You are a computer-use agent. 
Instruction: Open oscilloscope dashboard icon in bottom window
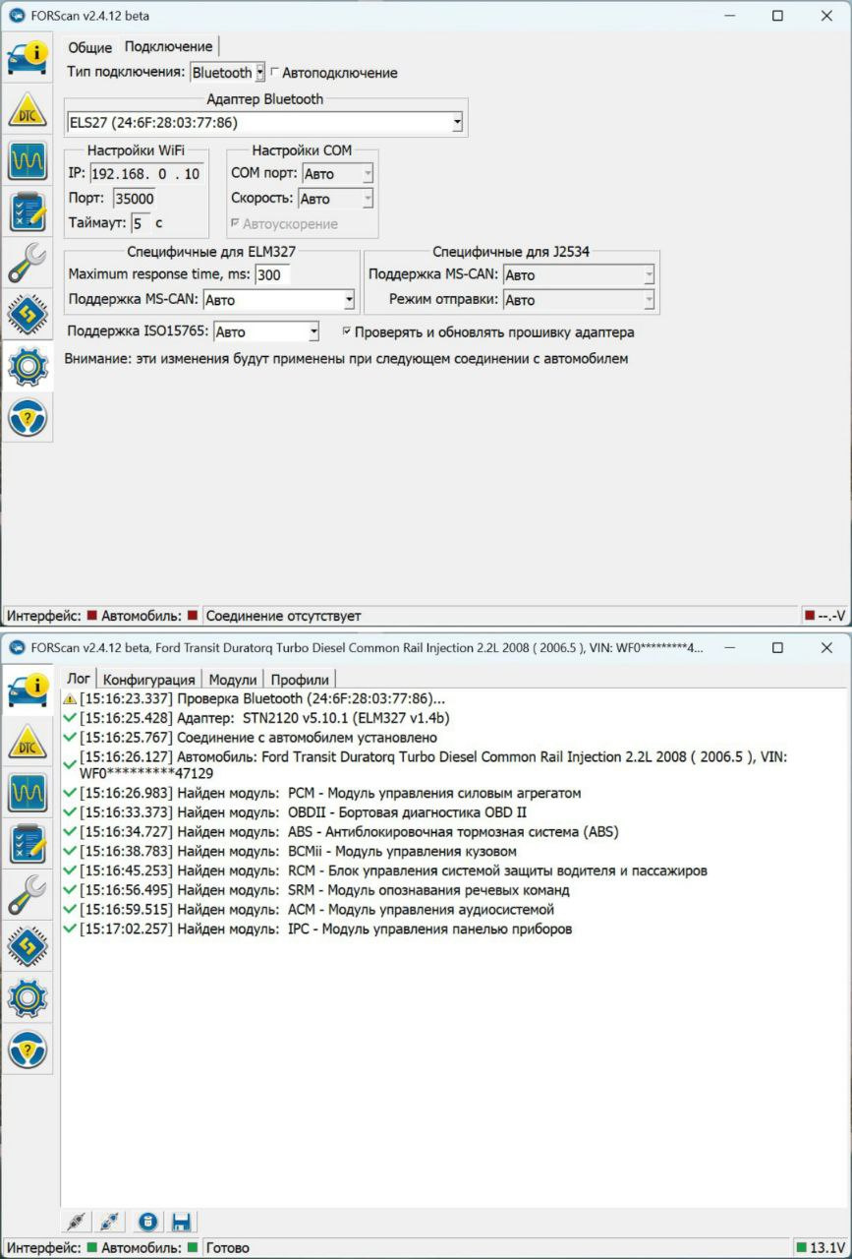(x=28, y=792)
